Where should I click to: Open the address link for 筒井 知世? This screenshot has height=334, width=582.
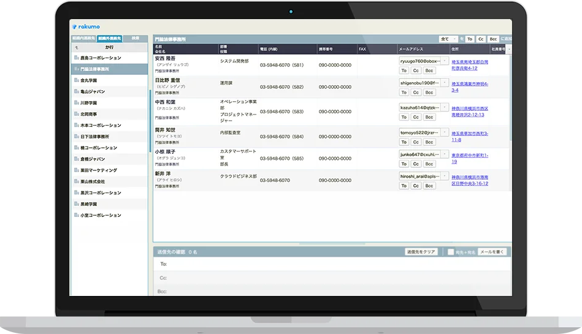tap(470, 137)
